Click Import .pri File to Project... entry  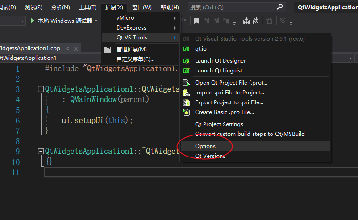point(255,93)
